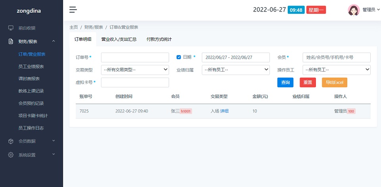Open 项目卡刷卡统计 in the sidebar
This screenshot has height=187, width=381.
pyautogui.click(x=33, y=116)
